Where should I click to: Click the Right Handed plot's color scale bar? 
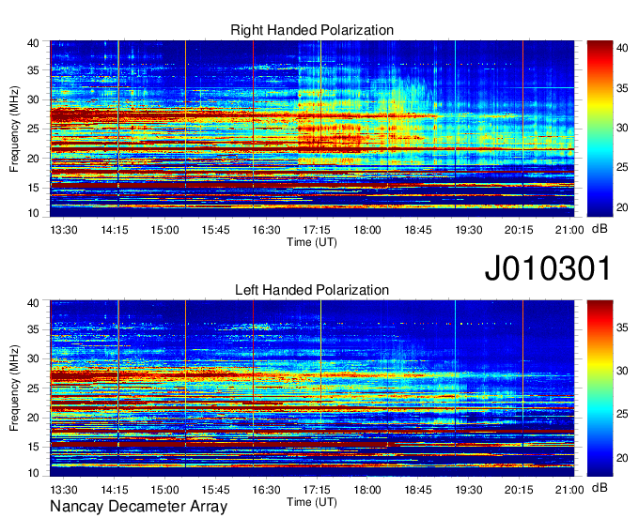600,129
